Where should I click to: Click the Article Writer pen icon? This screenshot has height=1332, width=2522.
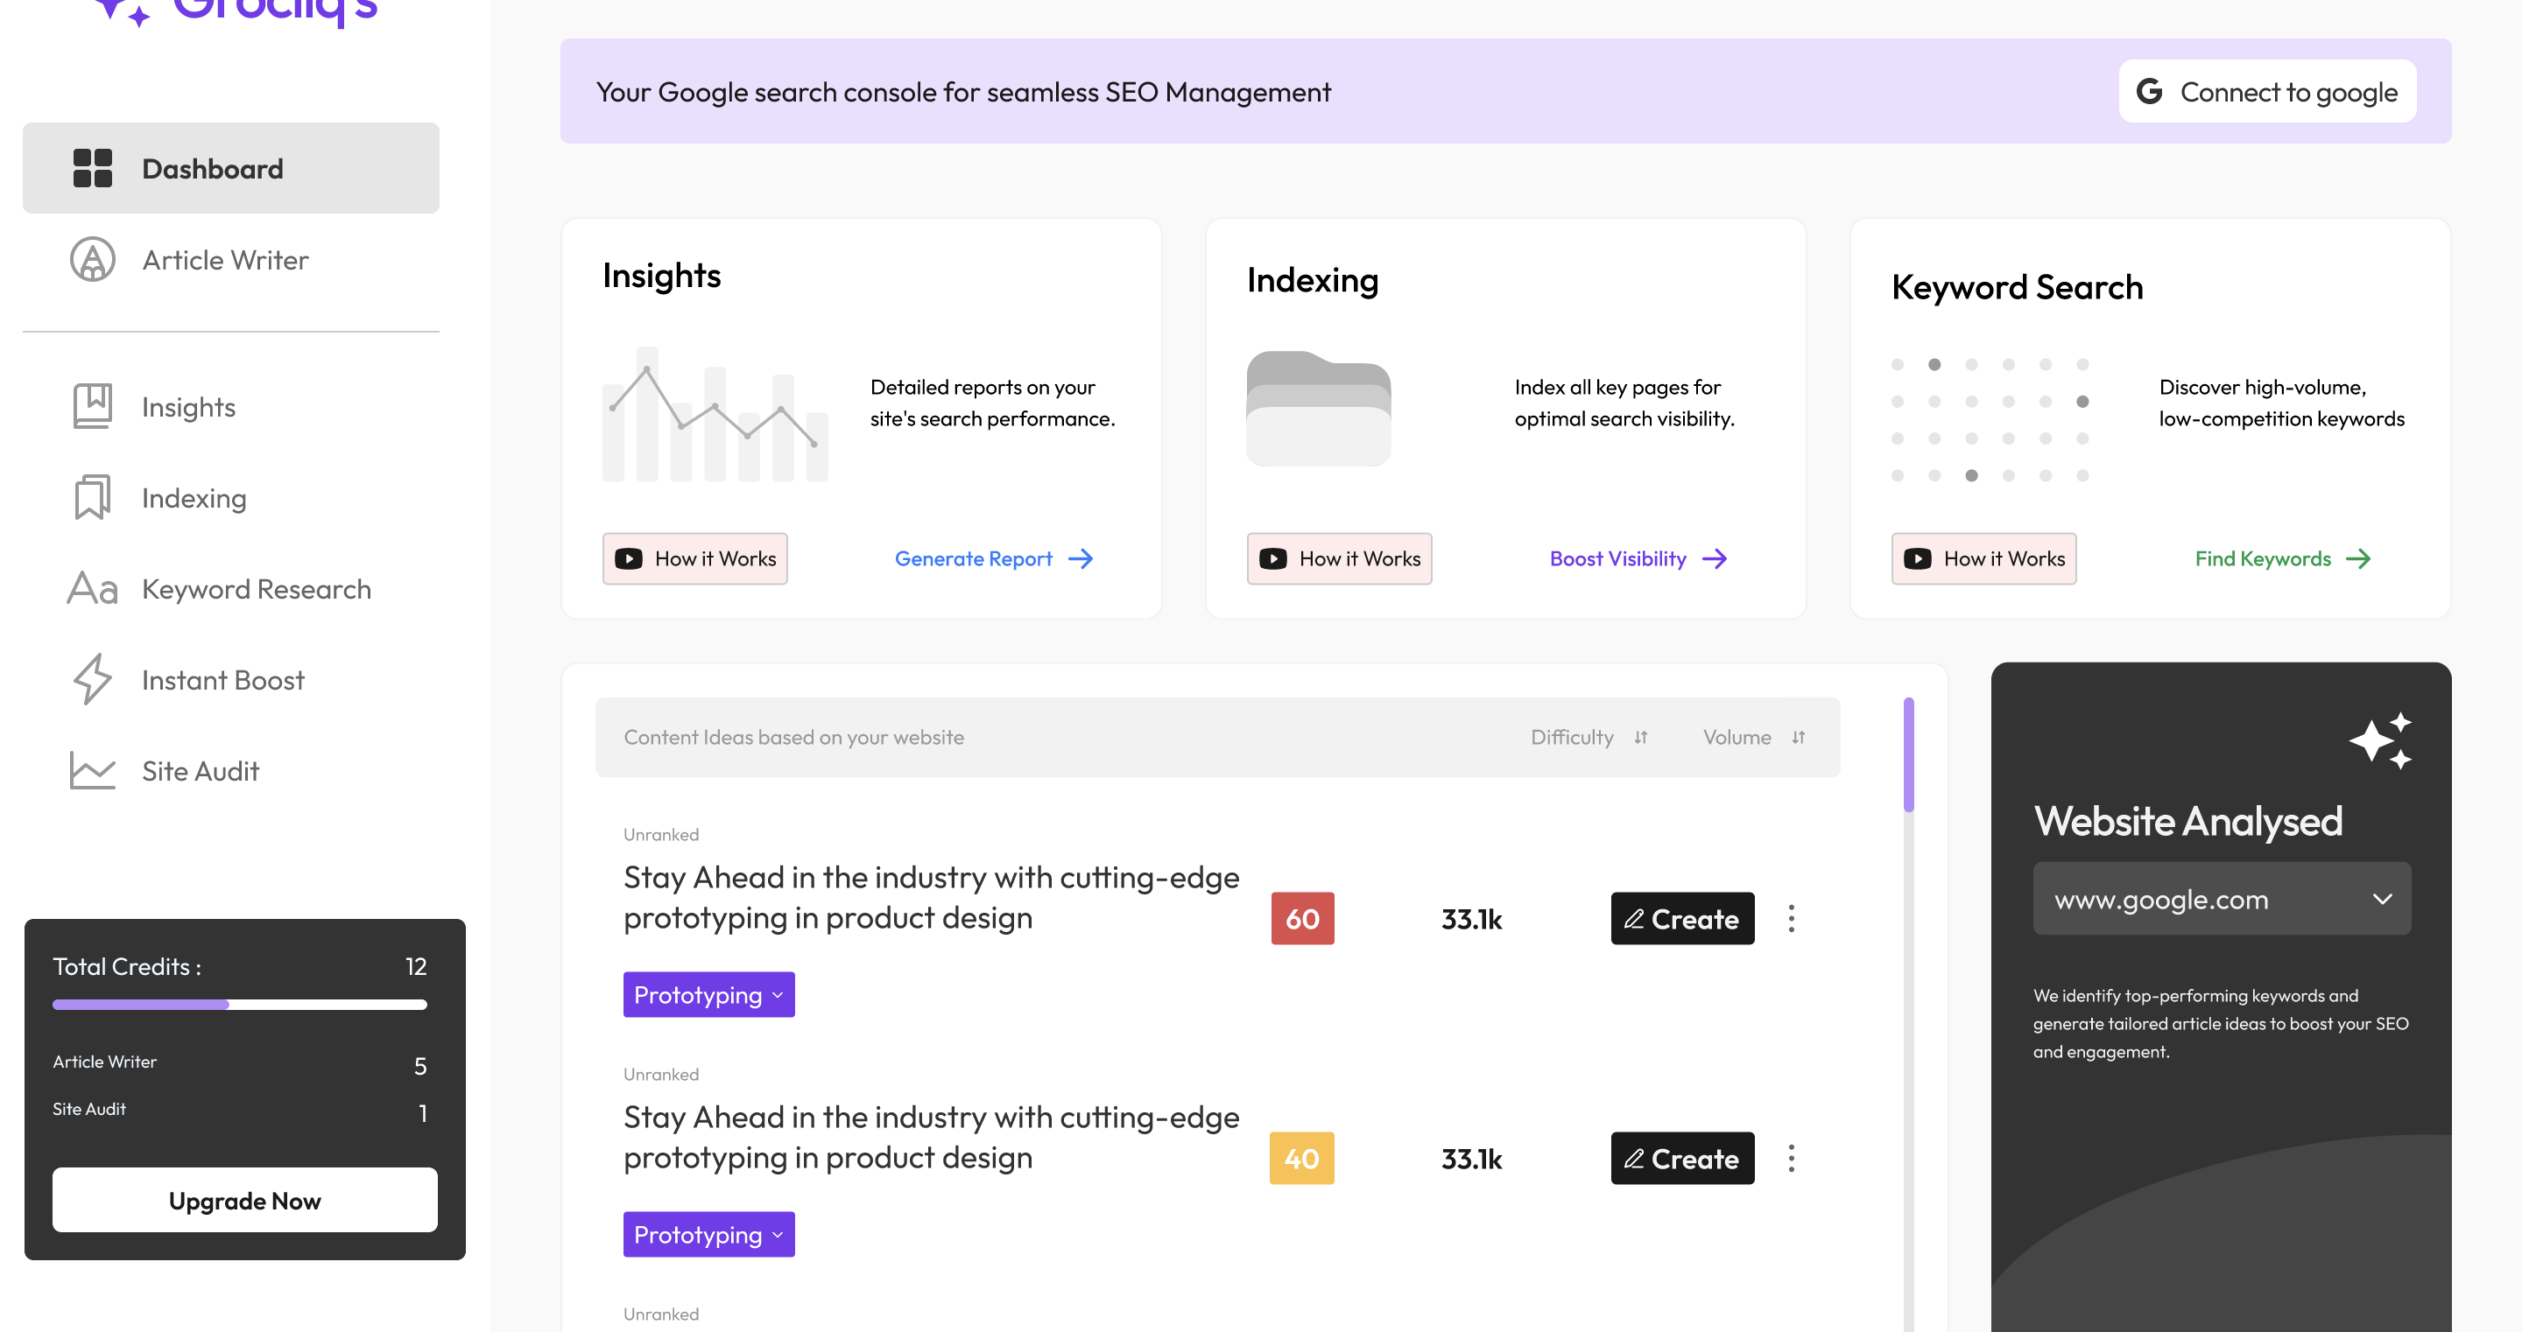[92, 259]
